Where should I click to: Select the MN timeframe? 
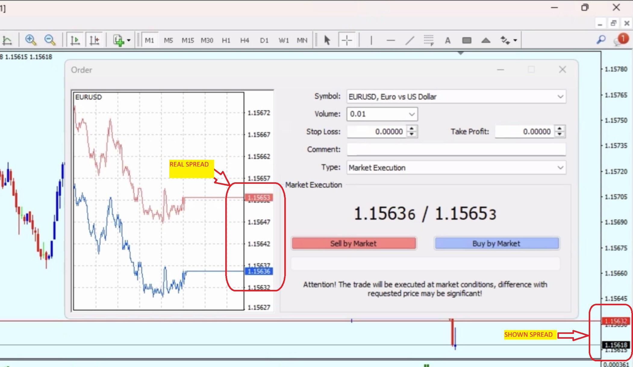click(302, 40)
